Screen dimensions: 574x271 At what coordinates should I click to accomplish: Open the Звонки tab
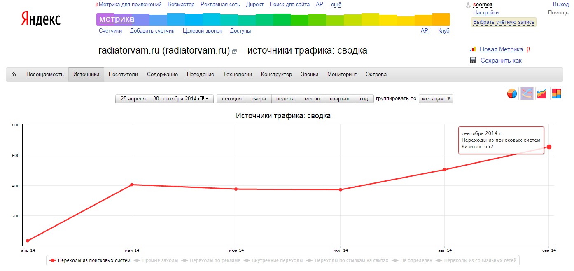coord(310,75)
